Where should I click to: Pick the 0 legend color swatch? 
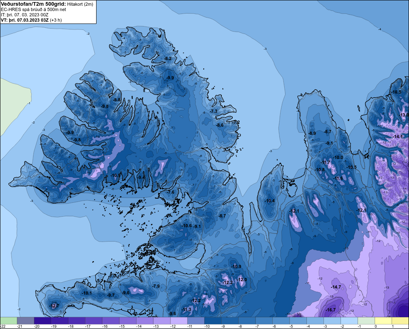(384, 320)
